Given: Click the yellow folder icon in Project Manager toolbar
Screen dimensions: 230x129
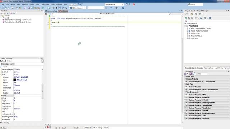Looking at the screenshot, I should [x=192, y=14].
